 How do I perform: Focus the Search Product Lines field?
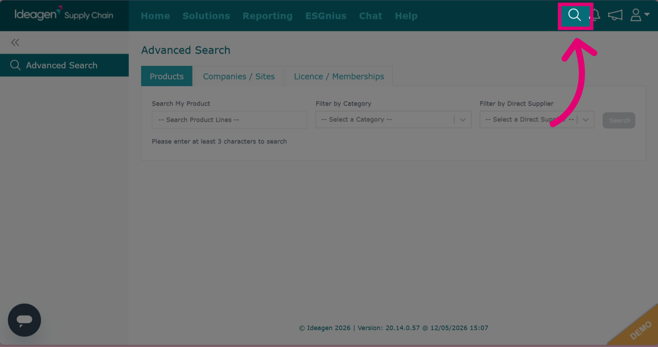[229, 120]
